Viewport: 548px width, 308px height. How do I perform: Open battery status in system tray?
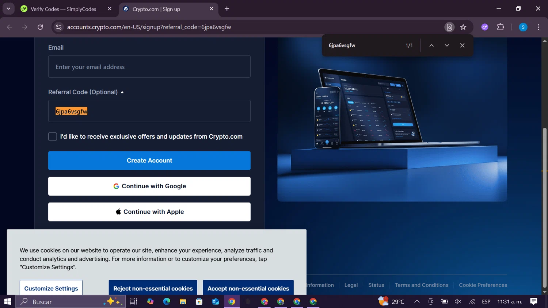(444, 301)
